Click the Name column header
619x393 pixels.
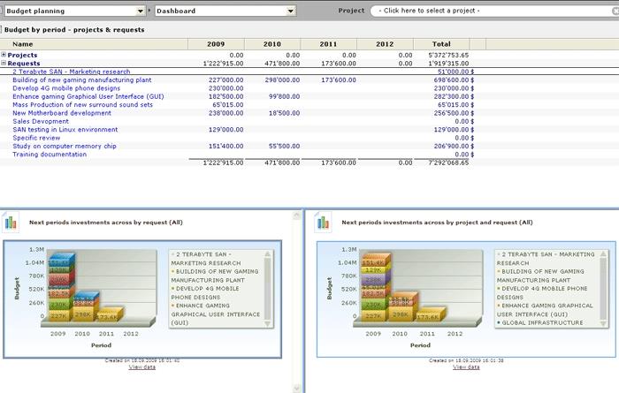tap(94, 44)
